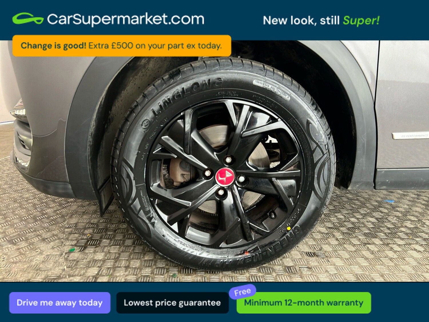This screenshot has width=429, height=322.
Task: Open the CarSupermarket.com site name
Action: (126, 19)
